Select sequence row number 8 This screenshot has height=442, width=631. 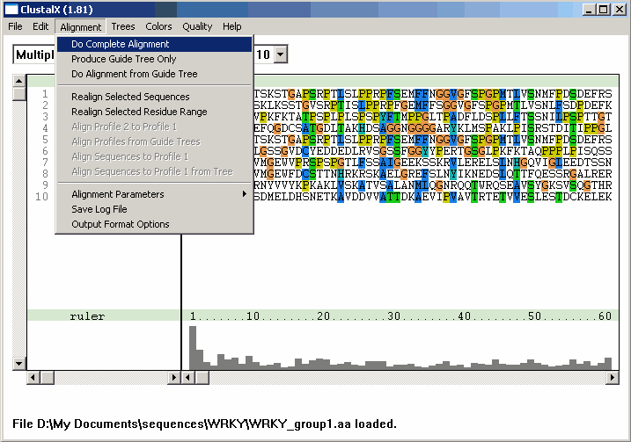[x=45, y=174]
